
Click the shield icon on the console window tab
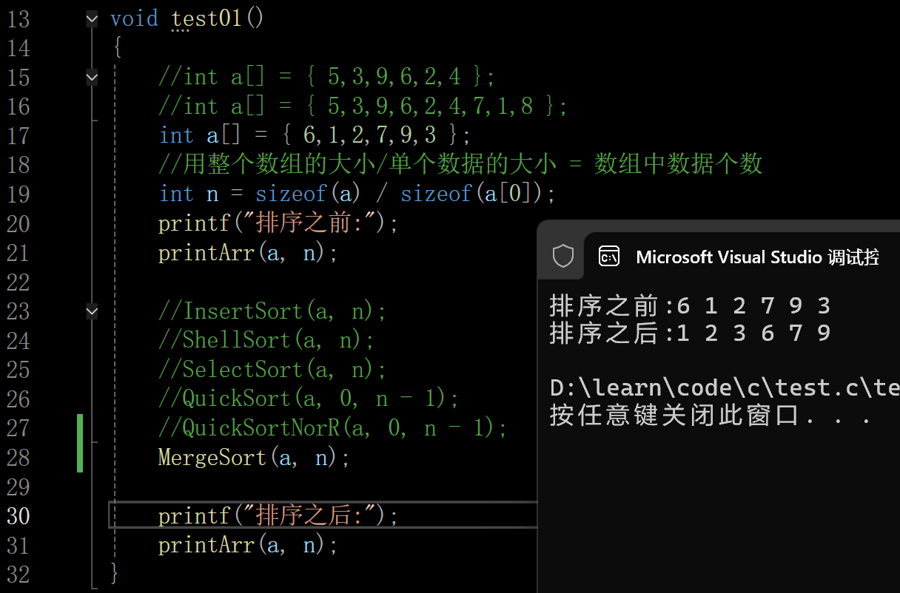point(562,256)
